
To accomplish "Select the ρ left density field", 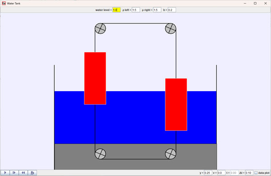I will click(x=136, y=10).
